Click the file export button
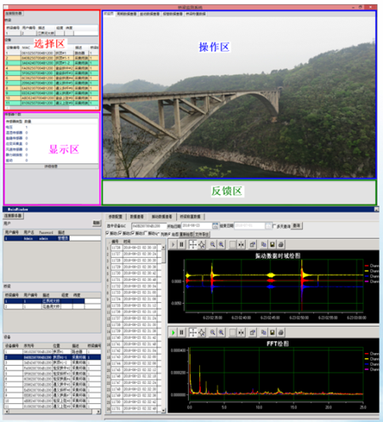Screen dimensions: 383x422 tap(202, 234)
